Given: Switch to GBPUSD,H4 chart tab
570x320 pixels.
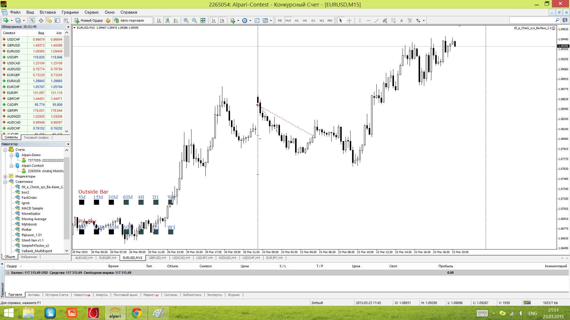Looking at the screenshot, I should (x=157, y=258).
